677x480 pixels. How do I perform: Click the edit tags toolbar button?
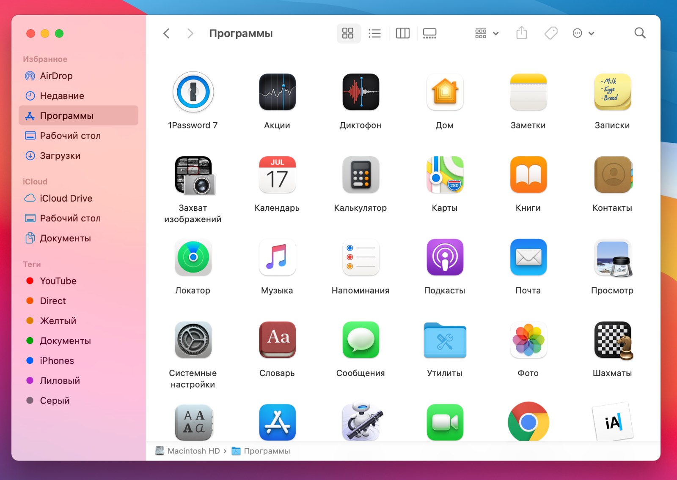click(x=550, y=33)
